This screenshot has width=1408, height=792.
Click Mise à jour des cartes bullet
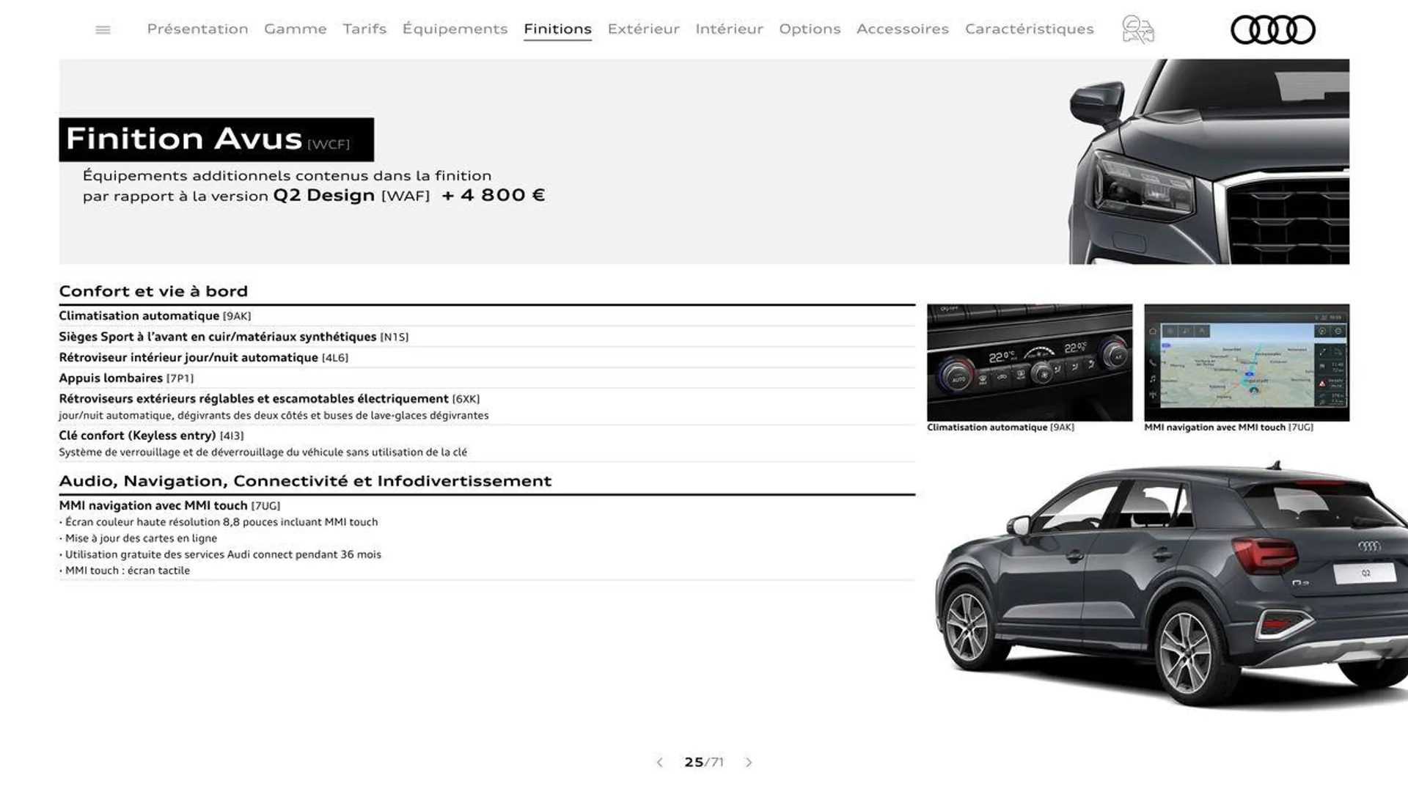pos(138,538)
